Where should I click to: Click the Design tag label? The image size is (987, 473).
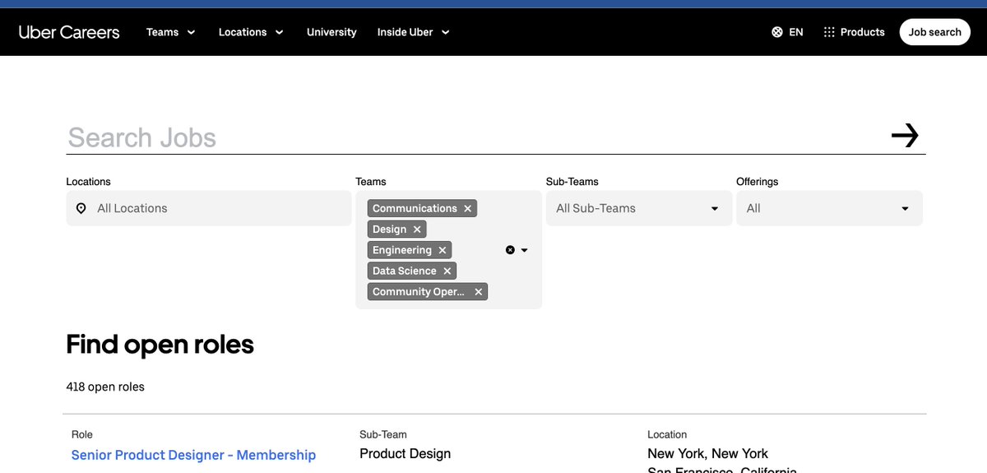(389, 230)
